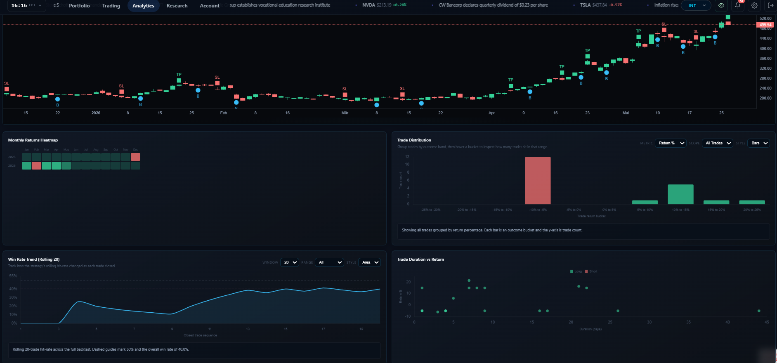
Task: Open the Window dropdown showing 20
Action: [290, 262]
